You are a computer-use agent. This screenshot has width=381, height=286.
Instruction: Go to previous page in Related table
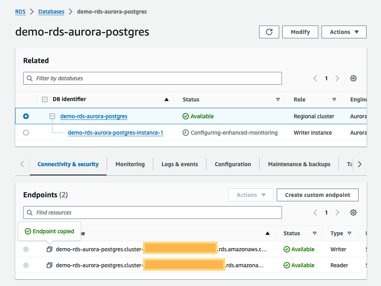(x=315, y=78)
